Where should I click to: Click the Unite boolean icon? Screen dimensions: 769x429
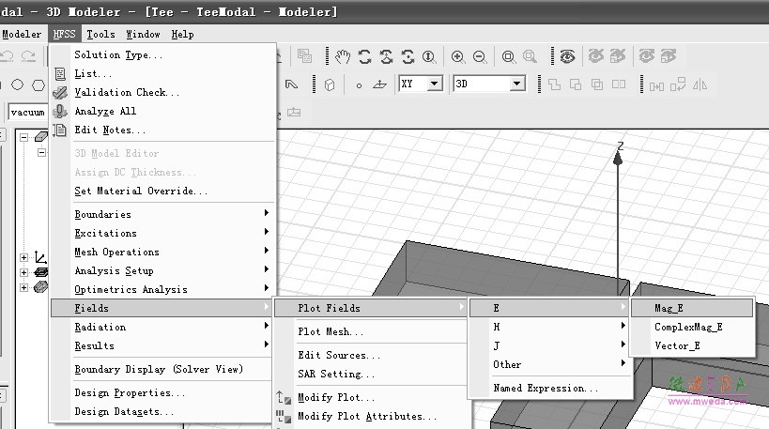[x=554, y=84]
